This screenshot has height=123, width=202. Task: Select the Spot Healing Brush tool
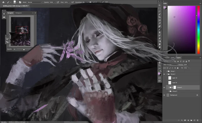(x=160, y=26)
